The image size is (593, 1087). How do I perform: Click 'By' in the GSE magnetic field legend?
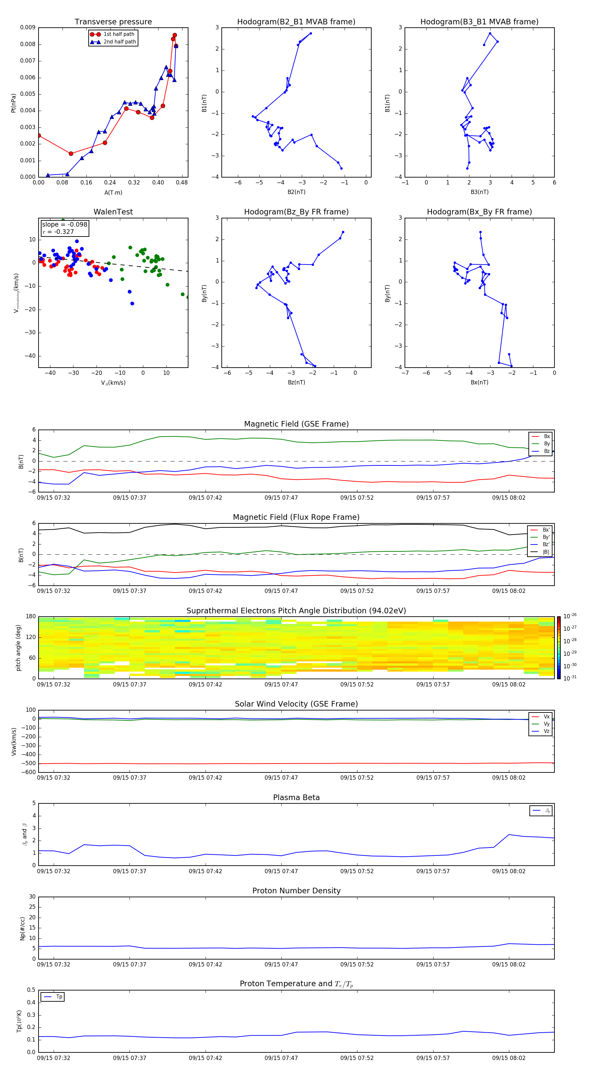point(547,444)
